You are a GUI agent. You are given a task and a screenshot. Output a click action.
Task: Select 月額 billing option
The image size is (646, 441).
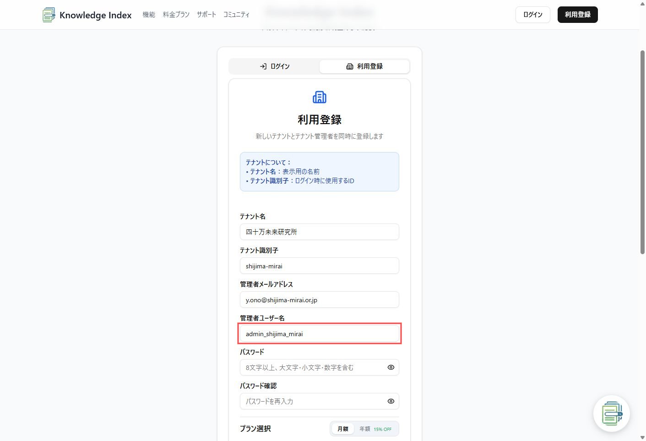point(343,429)
